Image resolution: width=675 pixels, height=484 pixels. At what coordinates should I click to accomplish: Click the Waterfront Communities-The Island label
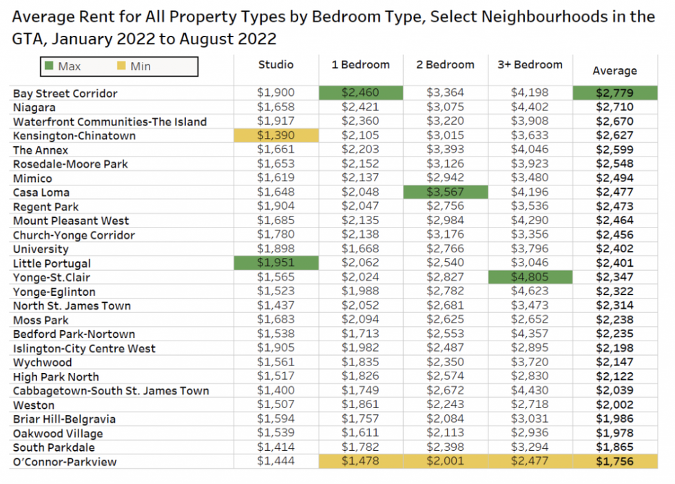click(110, 122)
